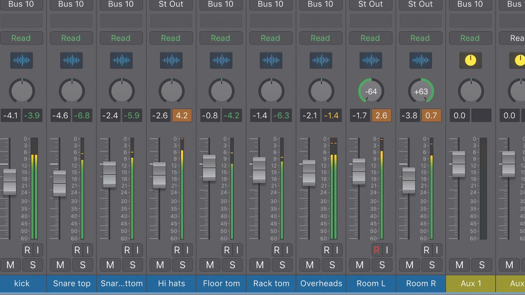Select the waveform icon on Room L

click(371, 60)
